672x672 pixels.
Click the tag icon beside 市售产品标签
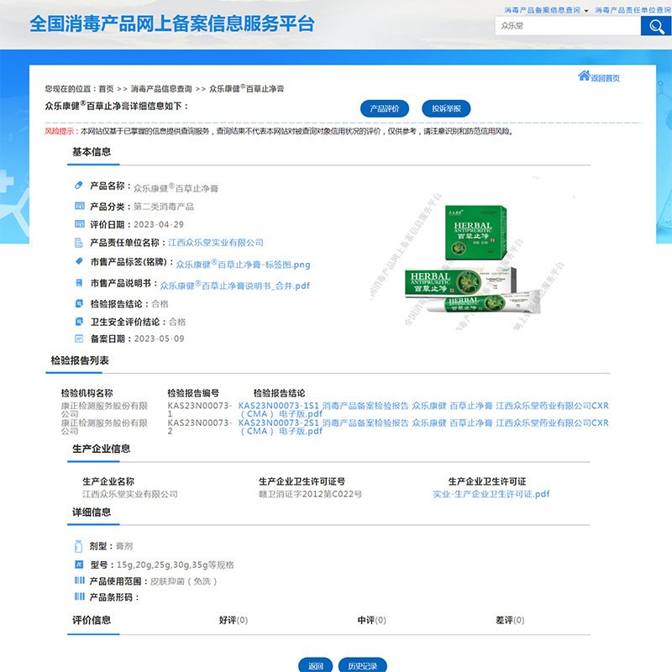(x=79, y=261)
